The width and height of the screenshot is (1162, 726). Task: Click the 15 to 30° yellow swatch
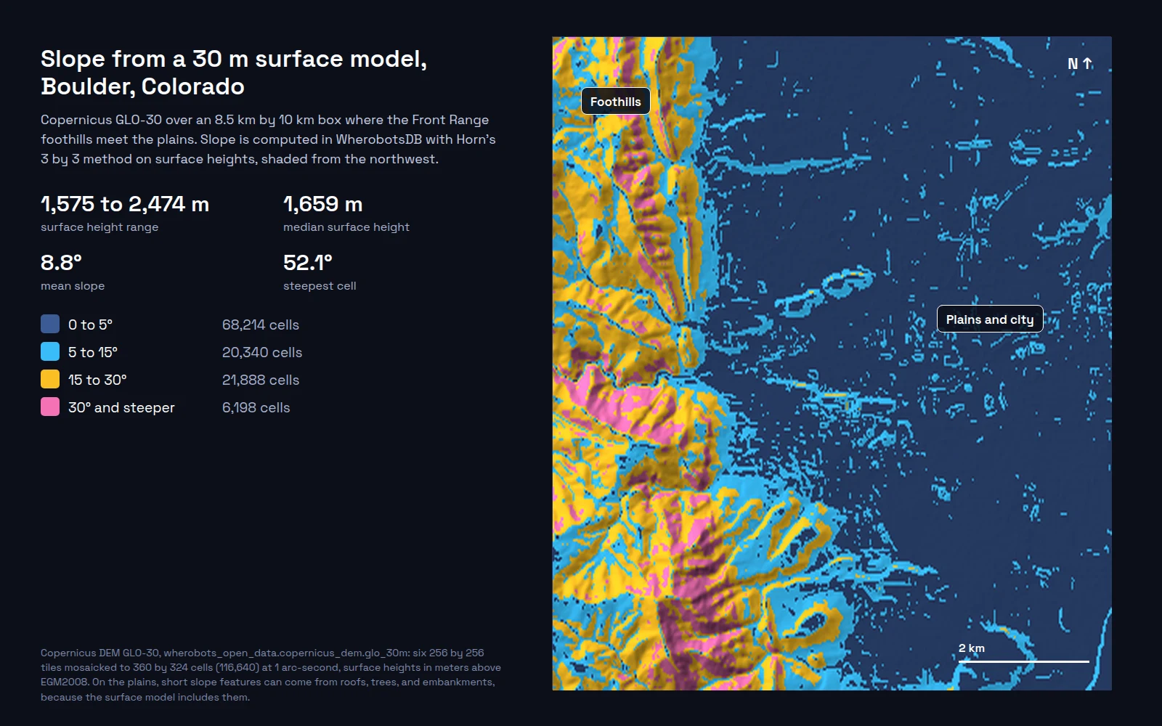pyautogui.click(x=50, y=379)
